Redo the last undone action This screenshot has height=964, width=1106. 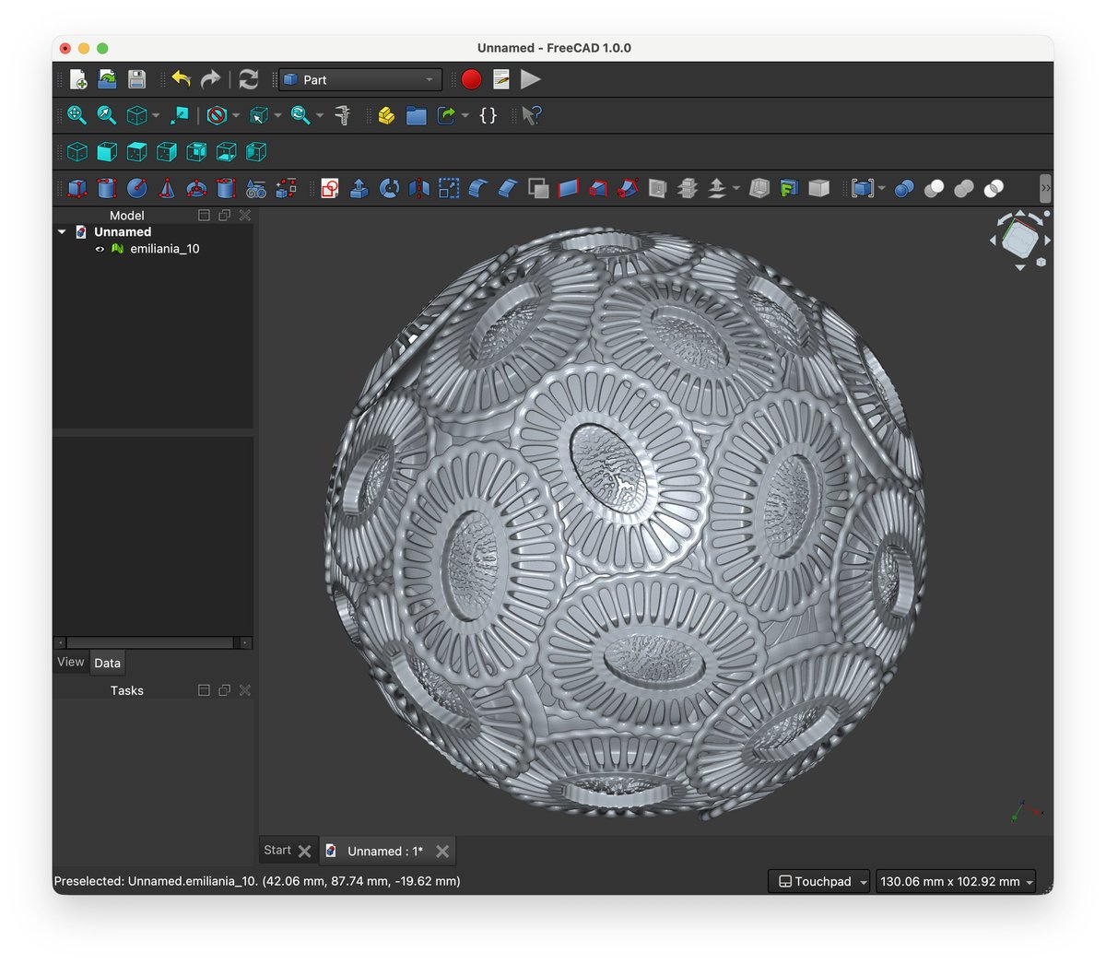[x=211, y=80]
